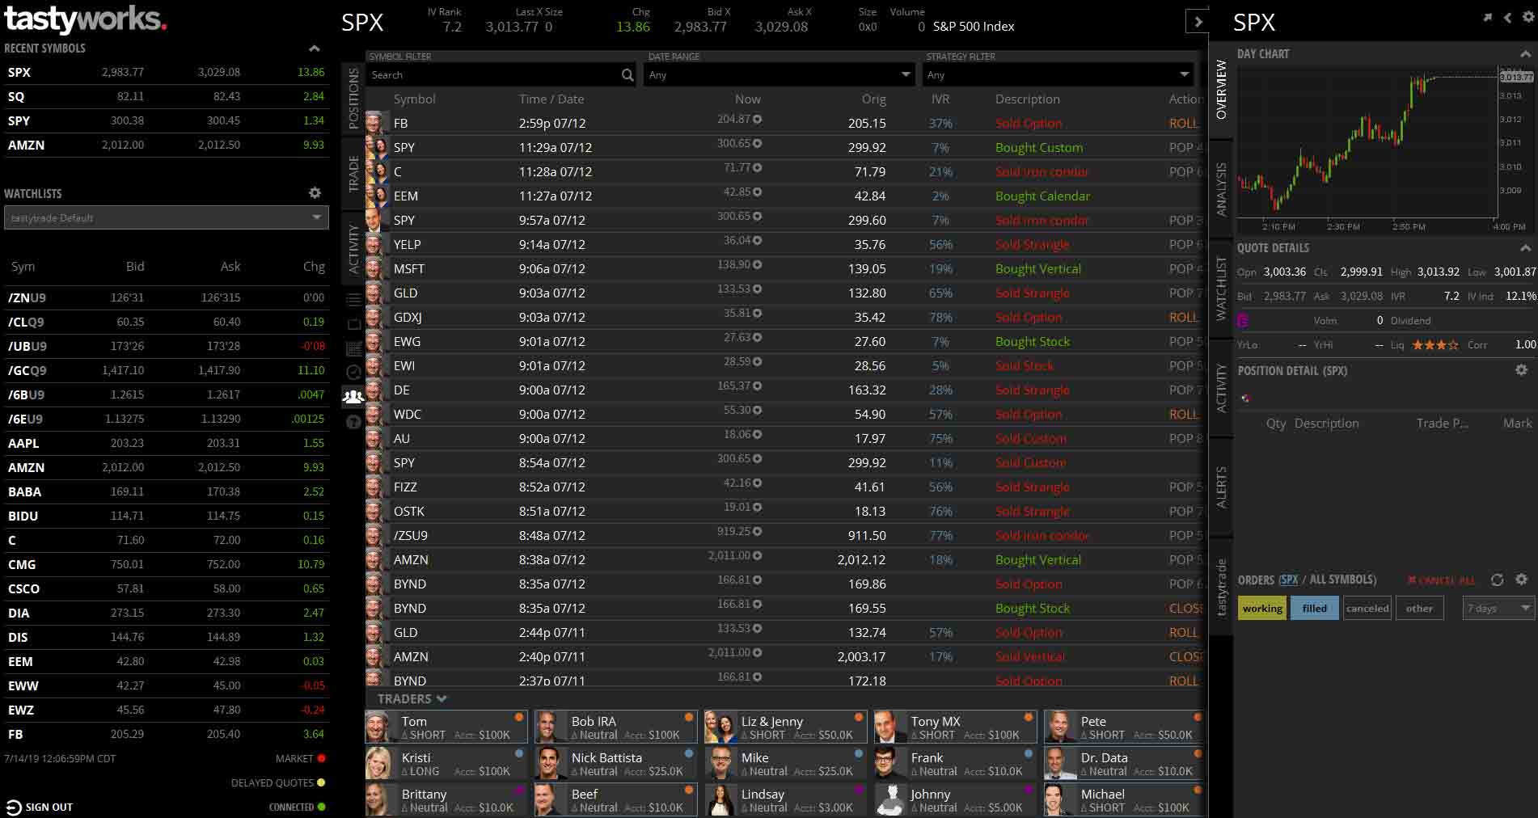
Task: Open the 7 days orders range dropdown
Action: pos(1498,609)
